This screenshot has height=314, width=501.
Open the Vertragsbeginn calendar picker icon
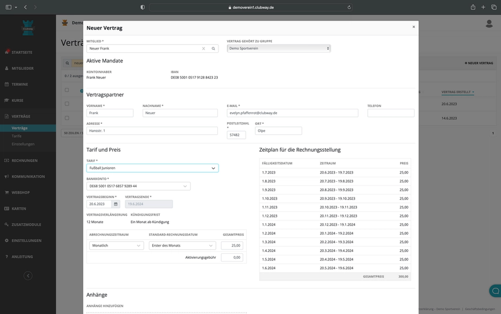(115, 204)
